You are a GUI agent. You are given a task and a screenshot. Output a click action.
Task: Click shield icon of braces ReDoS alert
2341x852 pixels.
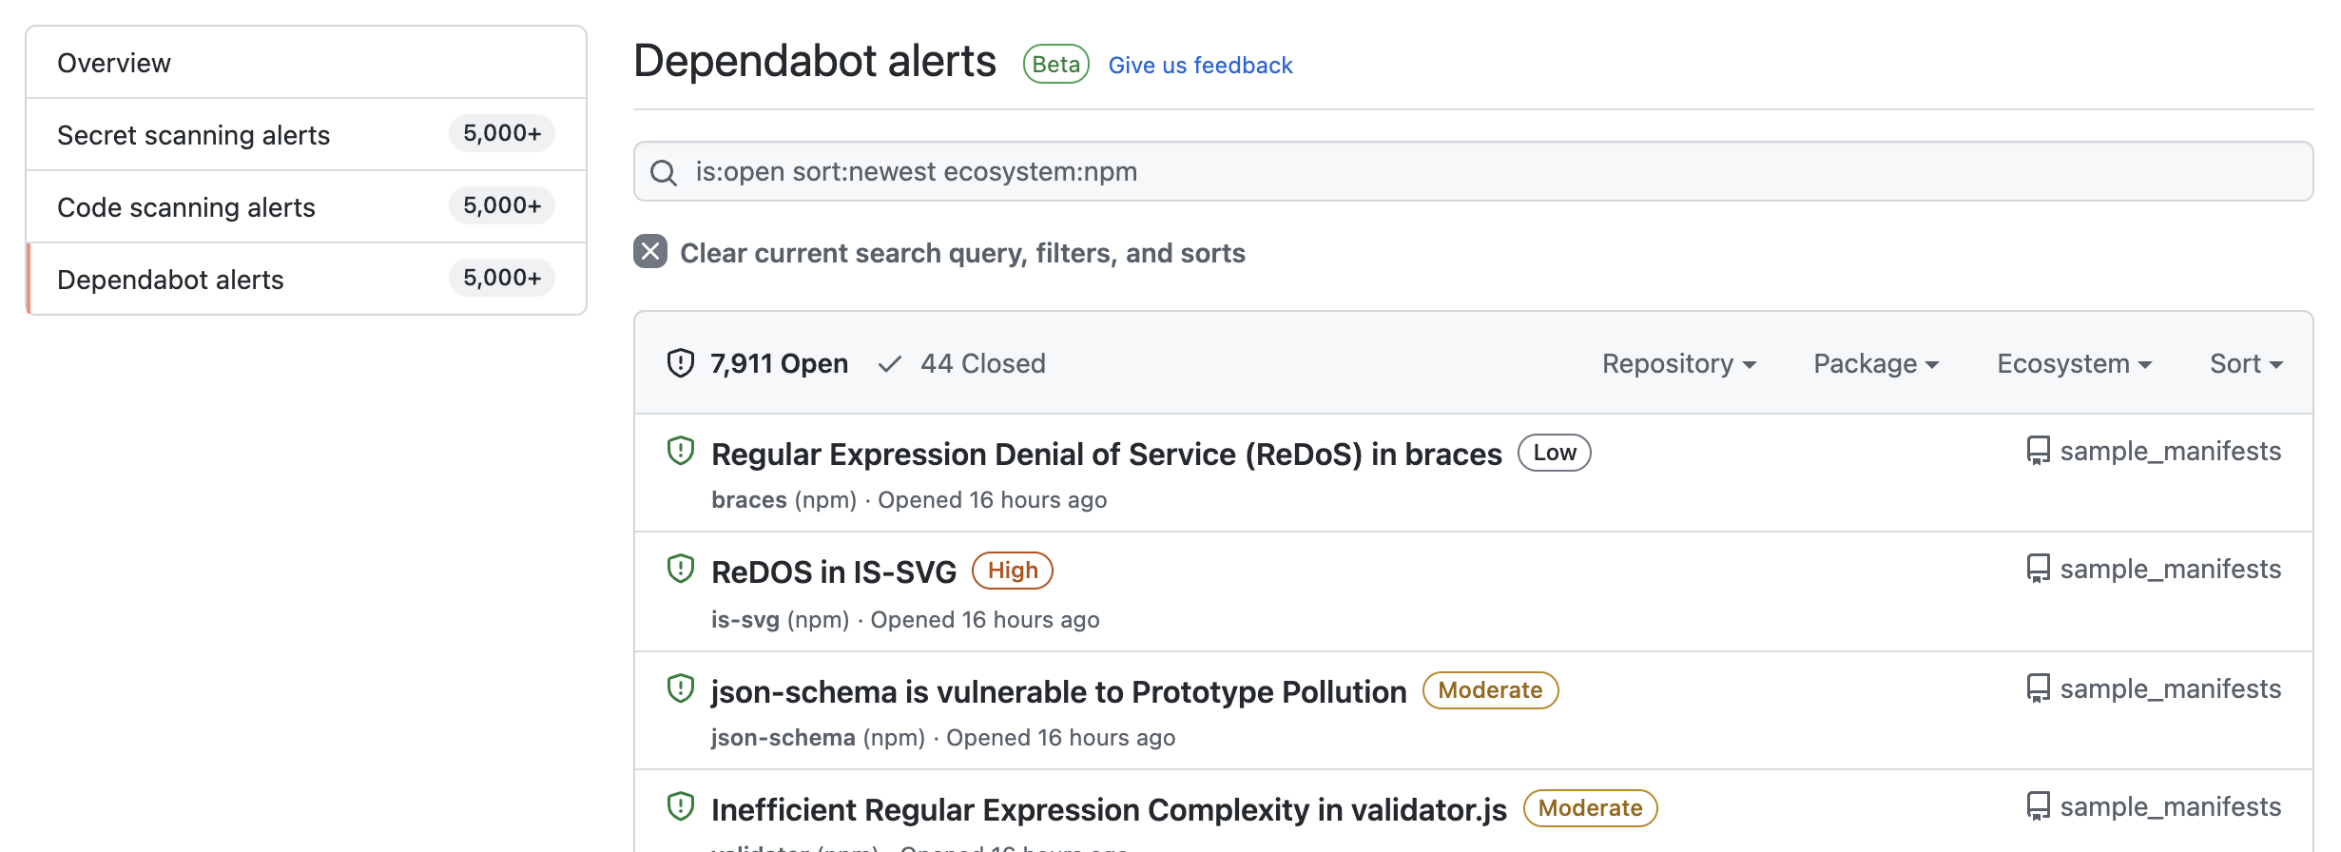681,451
